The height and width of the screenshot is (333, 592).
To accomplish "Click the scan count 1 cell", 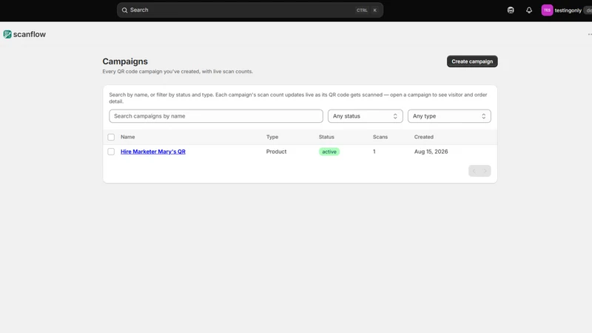I will coord(374,152).
